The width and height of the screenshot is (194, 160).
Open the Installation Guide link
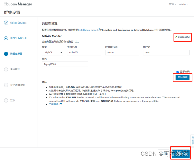pos(87,30)
